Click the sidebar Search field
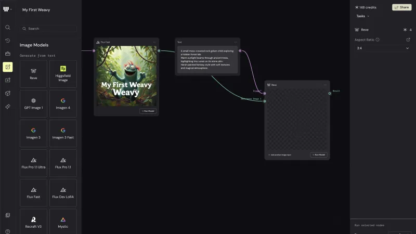Viewport: 416px width, 234px height. pos(48,29)
